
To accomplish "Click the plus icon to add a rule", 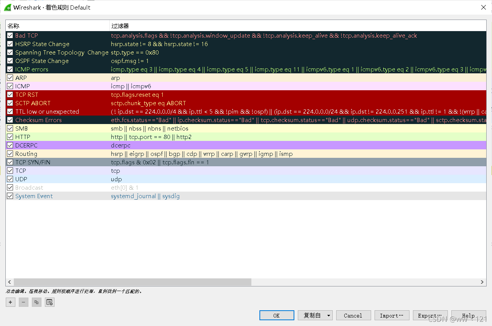I will click(x=10, y=302).
